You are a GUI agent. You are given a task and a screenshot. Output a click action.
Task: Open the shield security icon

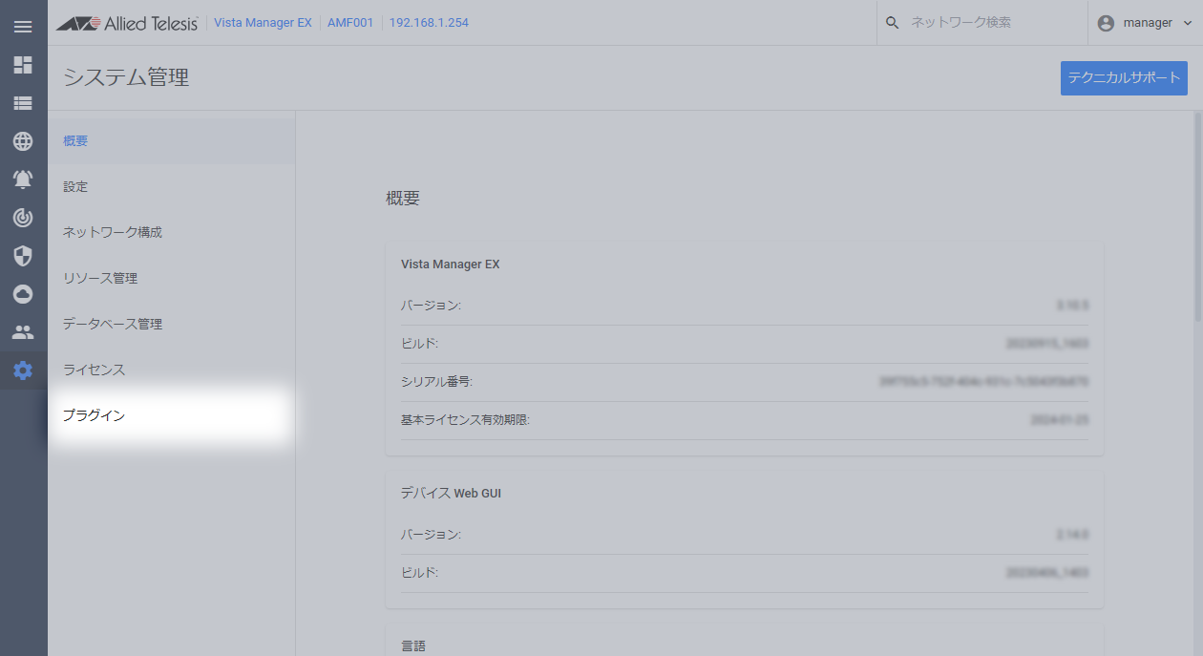tap(23, 256)
